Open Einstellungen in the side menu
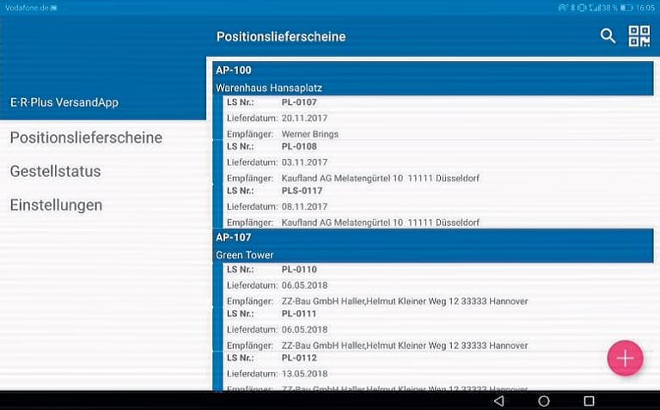This screenshot has width=660, height=410. pos(56,205)
